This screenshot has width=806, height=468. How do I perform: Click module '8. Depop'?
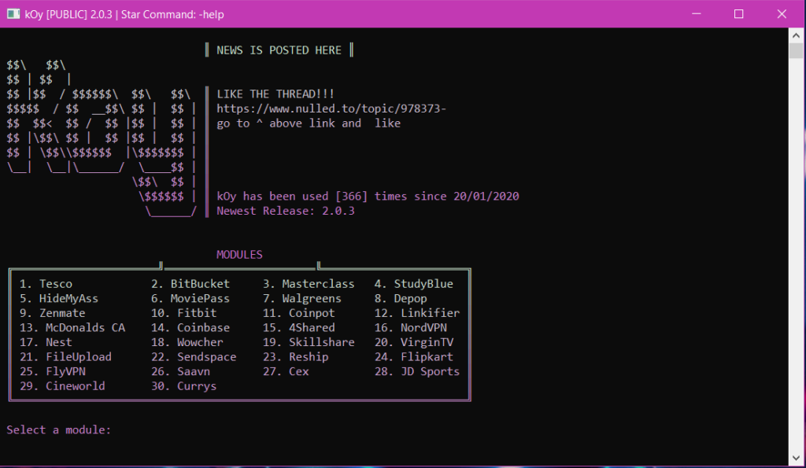(401, 298)
